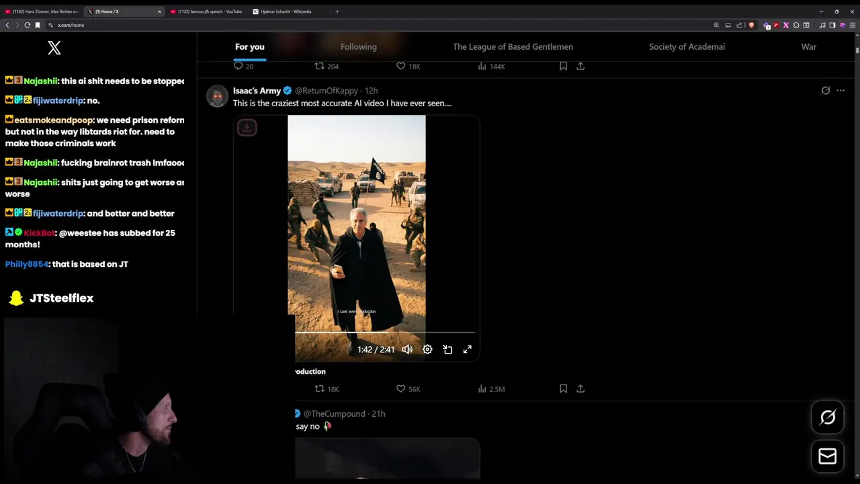Screen dimensions: 860x484
Task: Seek on the video progress bar
Action: [384, 332]
